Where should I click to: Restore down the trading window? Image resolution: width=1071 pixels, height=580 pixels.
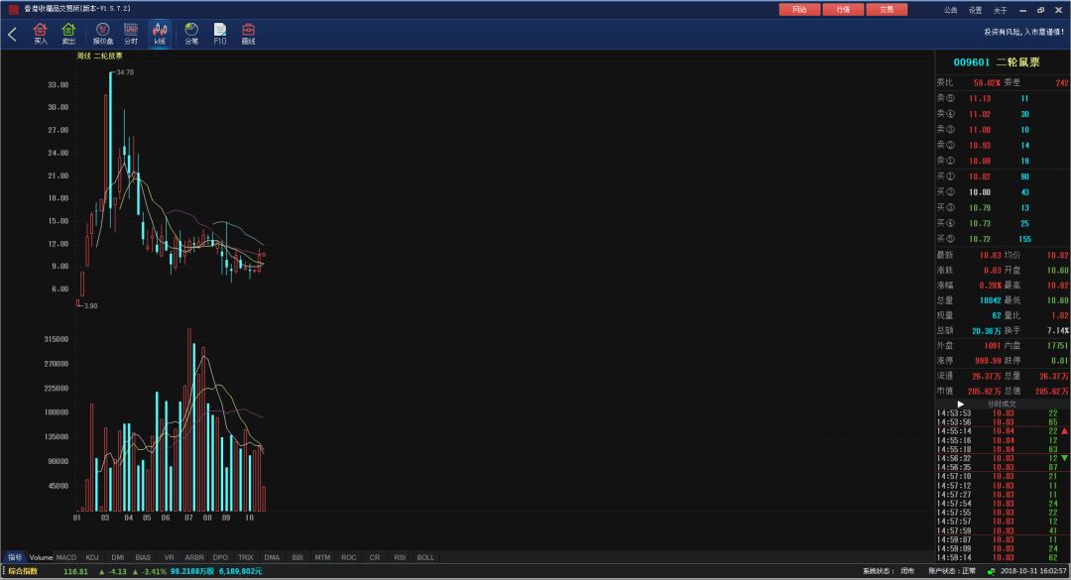click(x=1040, y=10)
